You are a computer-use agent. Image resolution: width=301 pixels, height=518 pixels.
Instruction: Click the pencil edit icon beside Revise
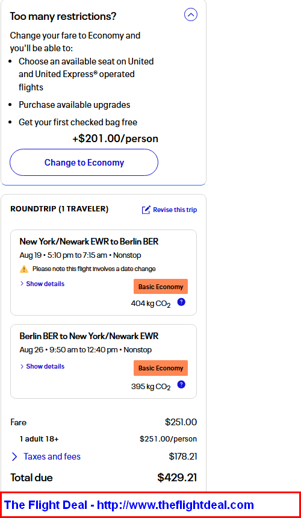pyautogui.click(x=146, y=210)
